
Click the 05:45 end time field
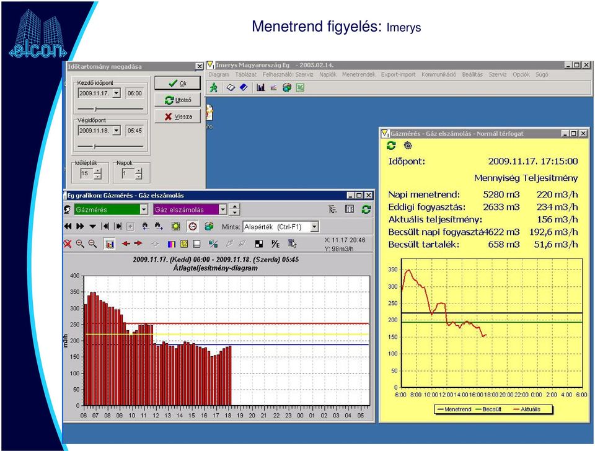click(x=134, y=131)
